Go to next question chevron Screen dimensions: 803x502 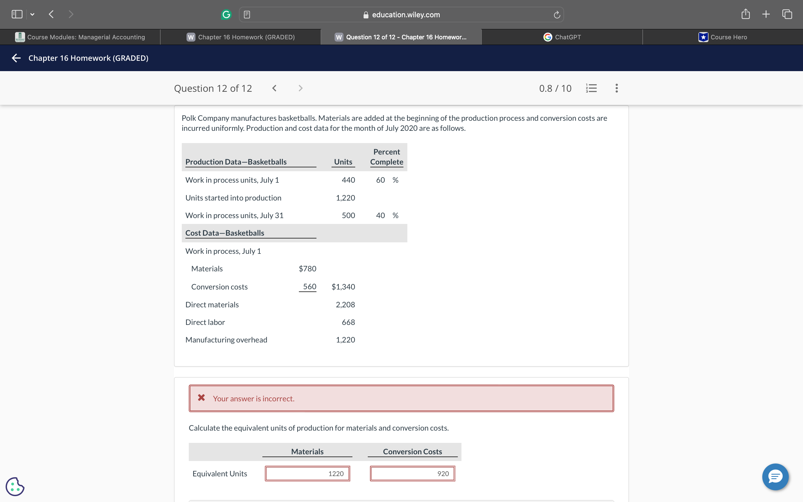(300, 88)
